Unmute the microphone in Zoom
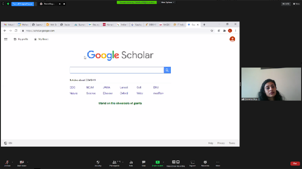 (x=7, y=162)
